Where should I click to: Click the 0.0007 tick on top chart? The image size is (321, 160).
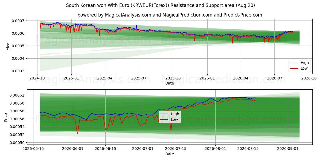pos(18,21)
